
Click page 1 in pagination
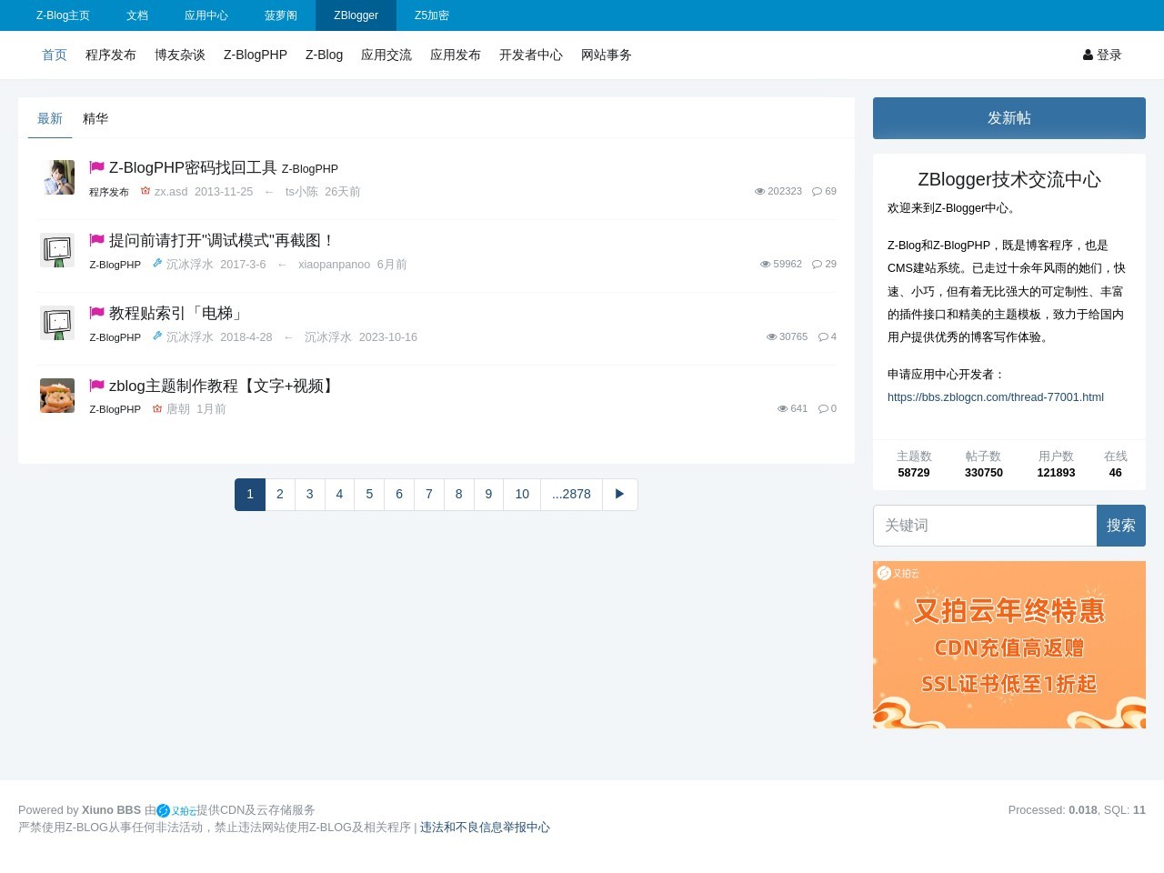tap(250, 494)
